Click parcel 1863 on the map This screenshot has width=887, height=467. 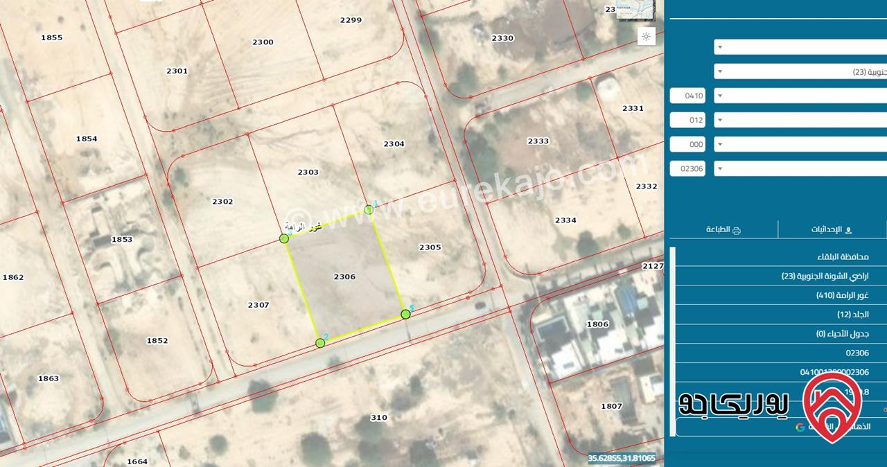pos(49,378)
